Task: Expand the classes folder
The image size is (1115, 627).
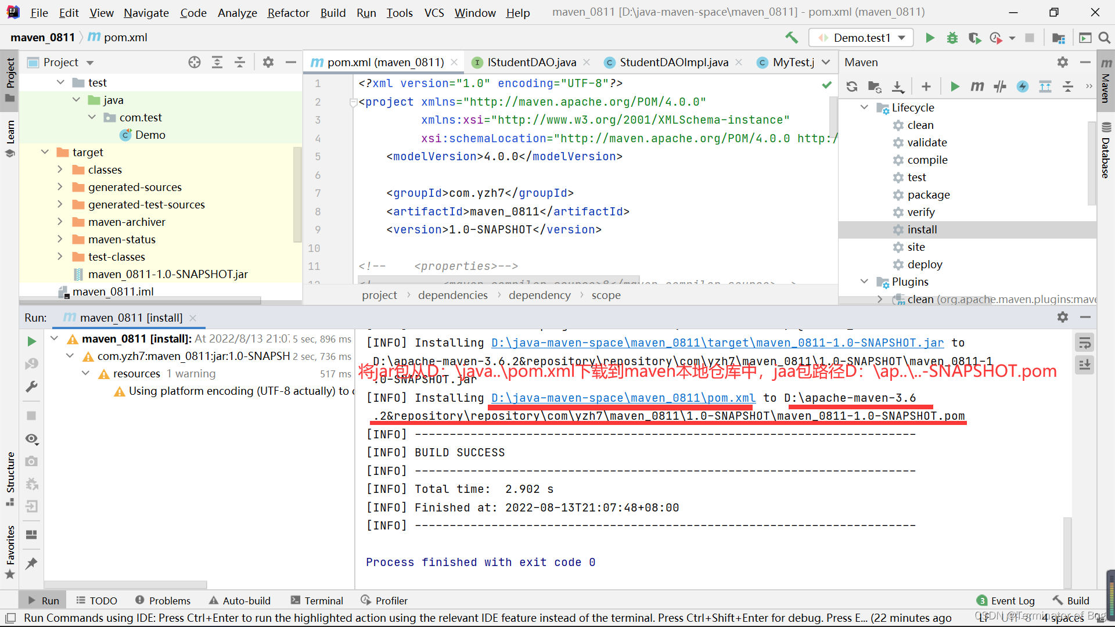Action: pos(60,170)
